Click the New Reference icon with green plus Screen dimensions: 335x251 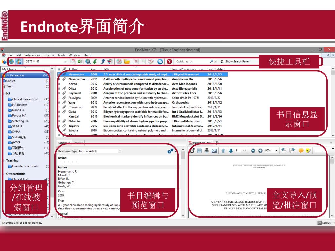[80, 62]
